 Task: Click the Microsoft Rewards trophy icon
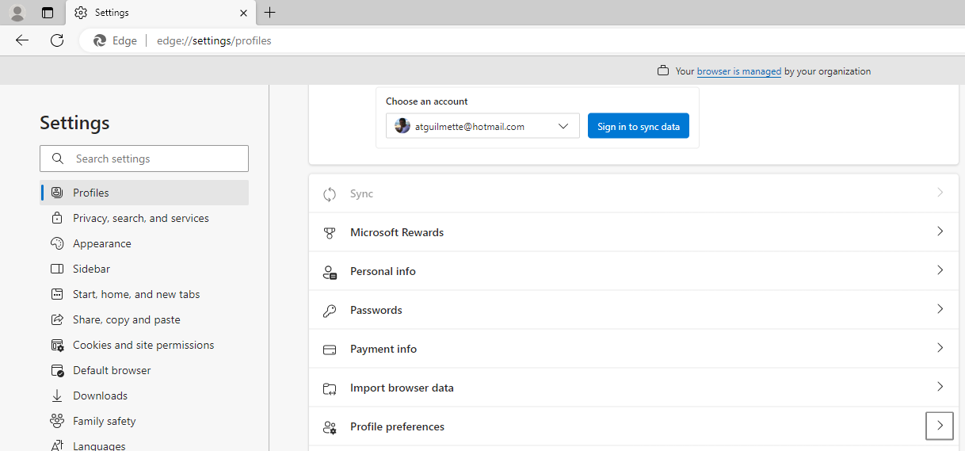click(330, 233)
